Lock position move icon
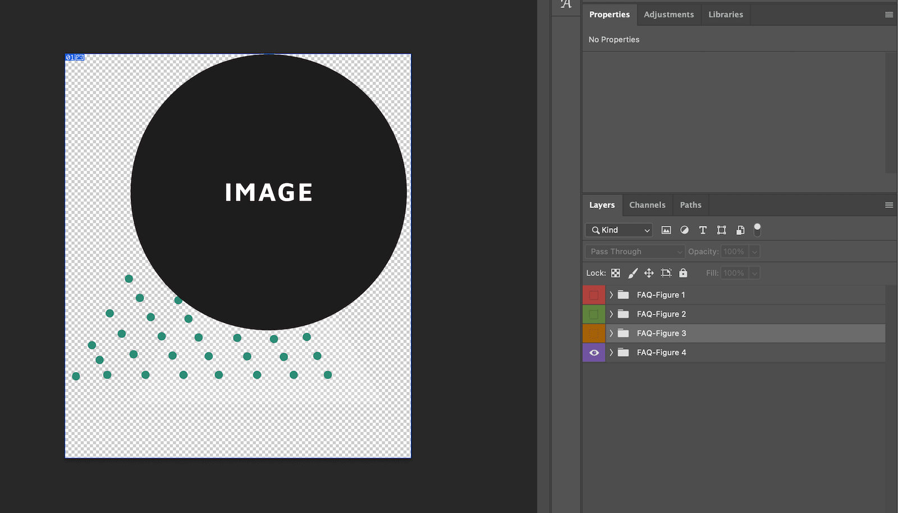The width and height of the screenshot is (898, 513). [x=649, y=273]
